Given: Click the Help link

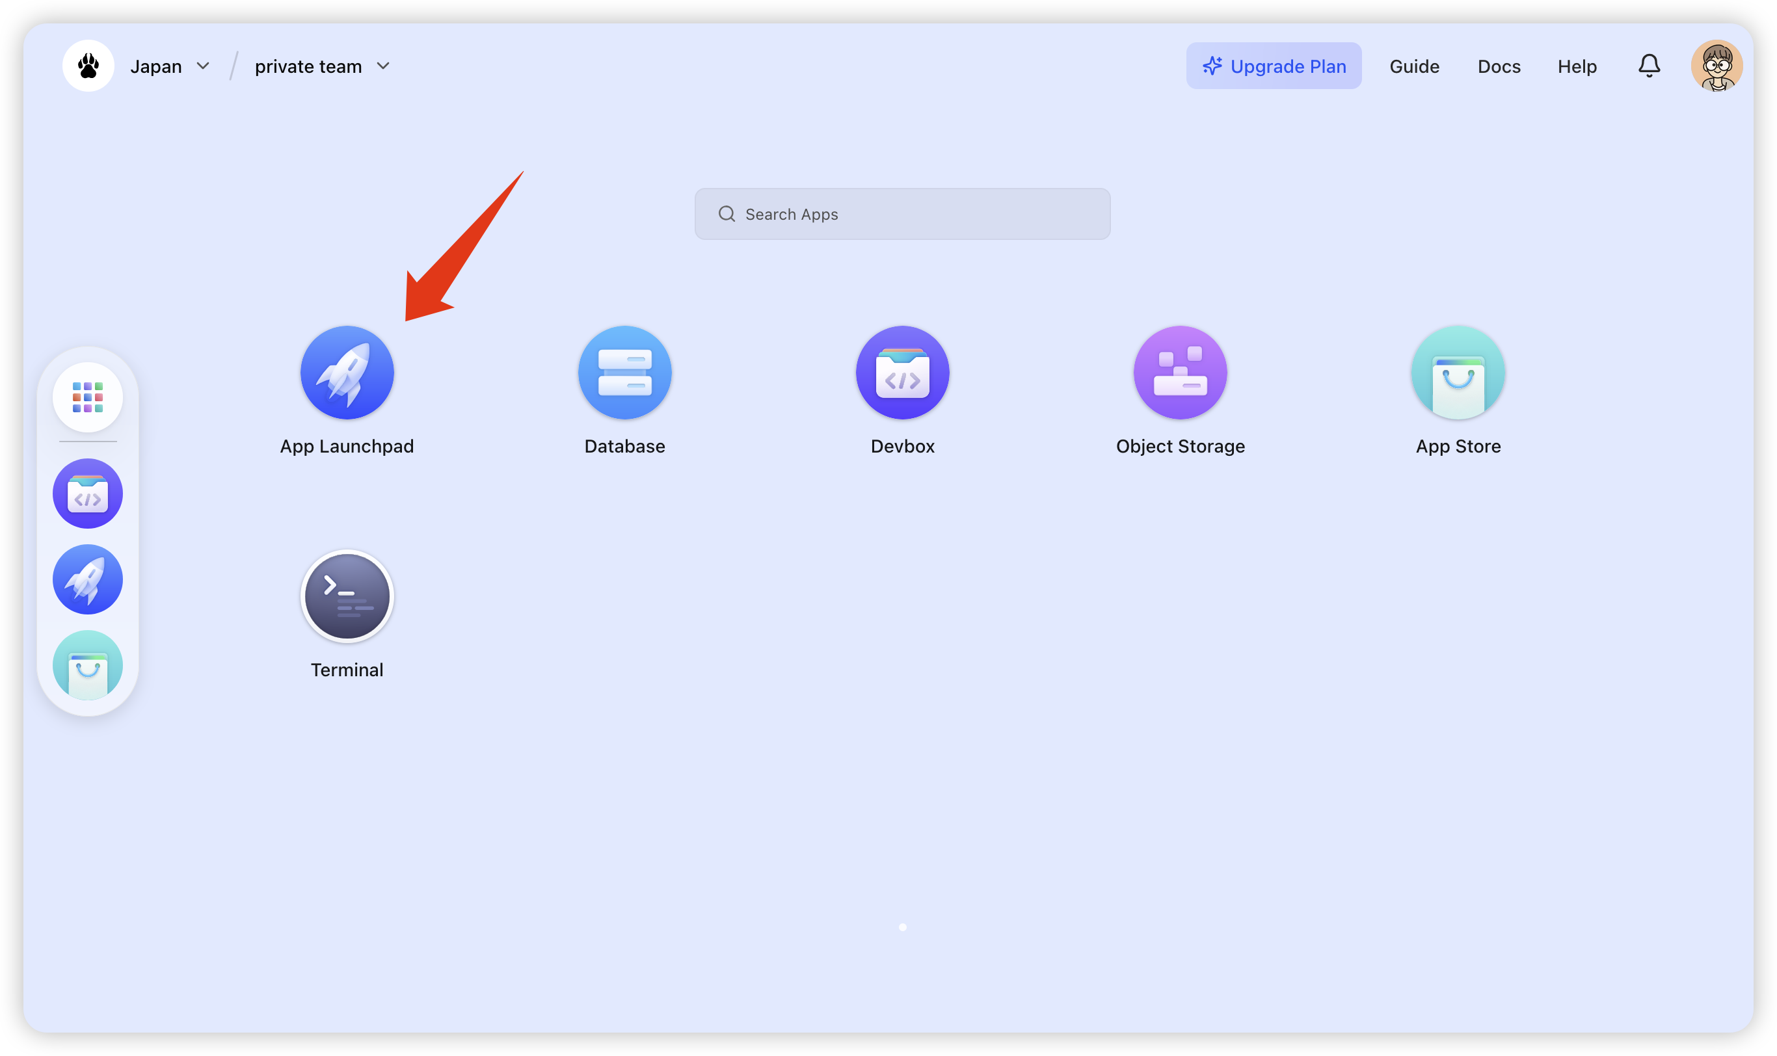Looking at the screenshot, I should click(x=1576, y=66).
